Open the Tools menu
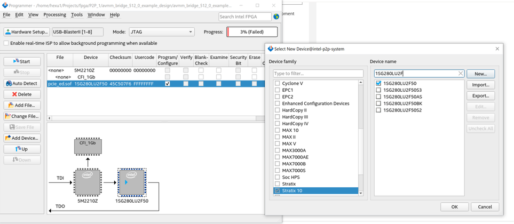This screenshot has height=224, width=514. 77,15
